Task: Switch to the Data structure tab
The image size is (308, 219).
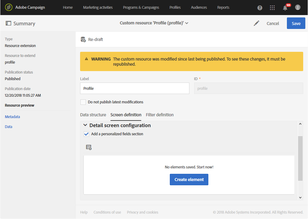Action: (x=93, y=115)
